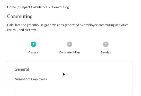Viewport: 141px width, 96px height.
Task: Click the Commuting breadcrumb item
Action: point(60,7)
